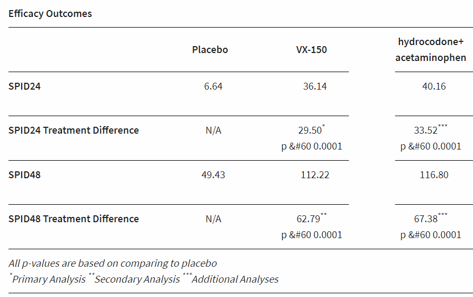Click the hydrocodone+acetaminophen column header
Image resolution: width=473 pixels, height=297 pixels.
[x=431, y=49]
